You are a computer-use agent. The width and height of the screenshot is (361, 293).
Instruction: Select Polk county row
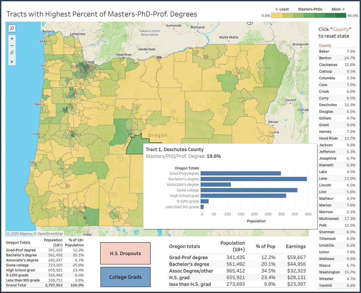[x=337, y=225]
